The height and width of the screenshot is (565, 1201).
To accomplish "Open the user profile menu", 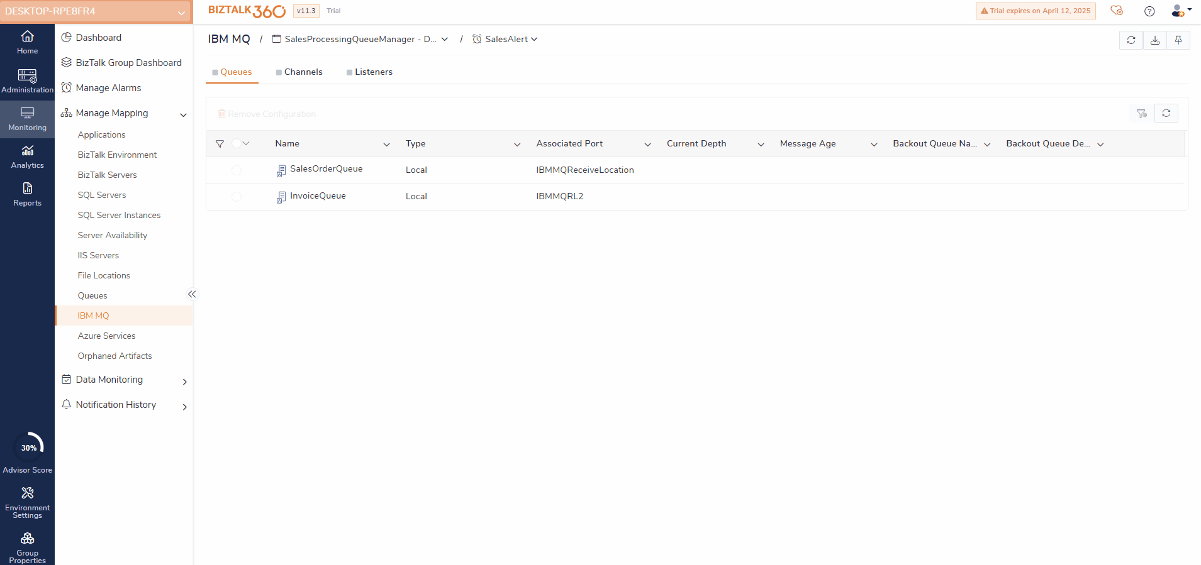I will tap(1181, 11).
